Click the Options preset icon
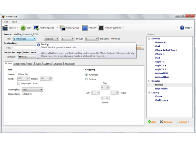This screenshot has height=147, width=196. pyautogui.click(x=177, y=122)
